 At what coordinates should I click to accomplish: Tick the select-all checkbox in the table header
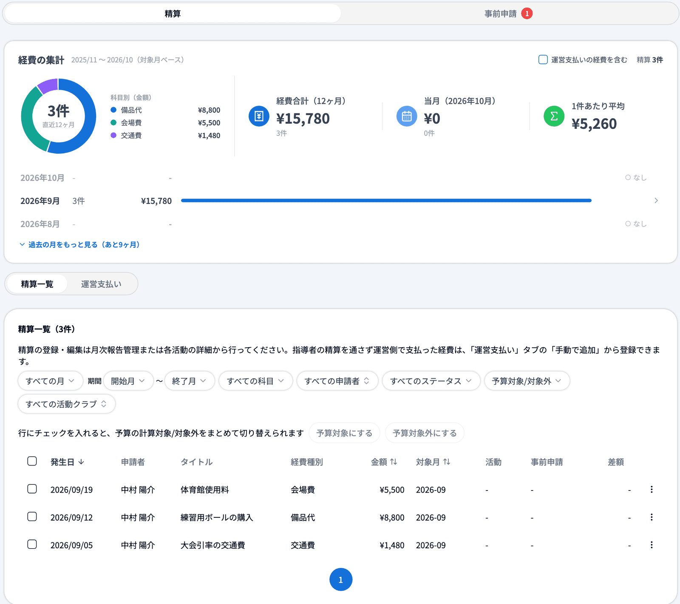[x=32, y=461]
